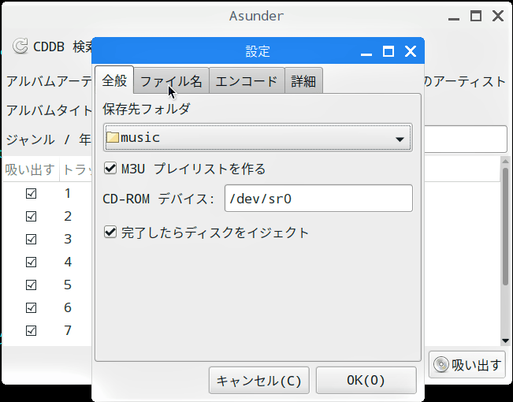This screenshot has width=513, height=402.
Task: Minimize the Asunder main window
Action: (x=454, y=19)
